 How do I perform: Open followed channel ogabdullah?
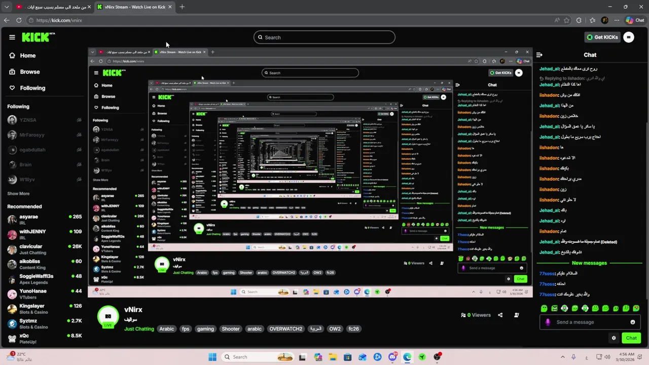(x=45, y=150)
